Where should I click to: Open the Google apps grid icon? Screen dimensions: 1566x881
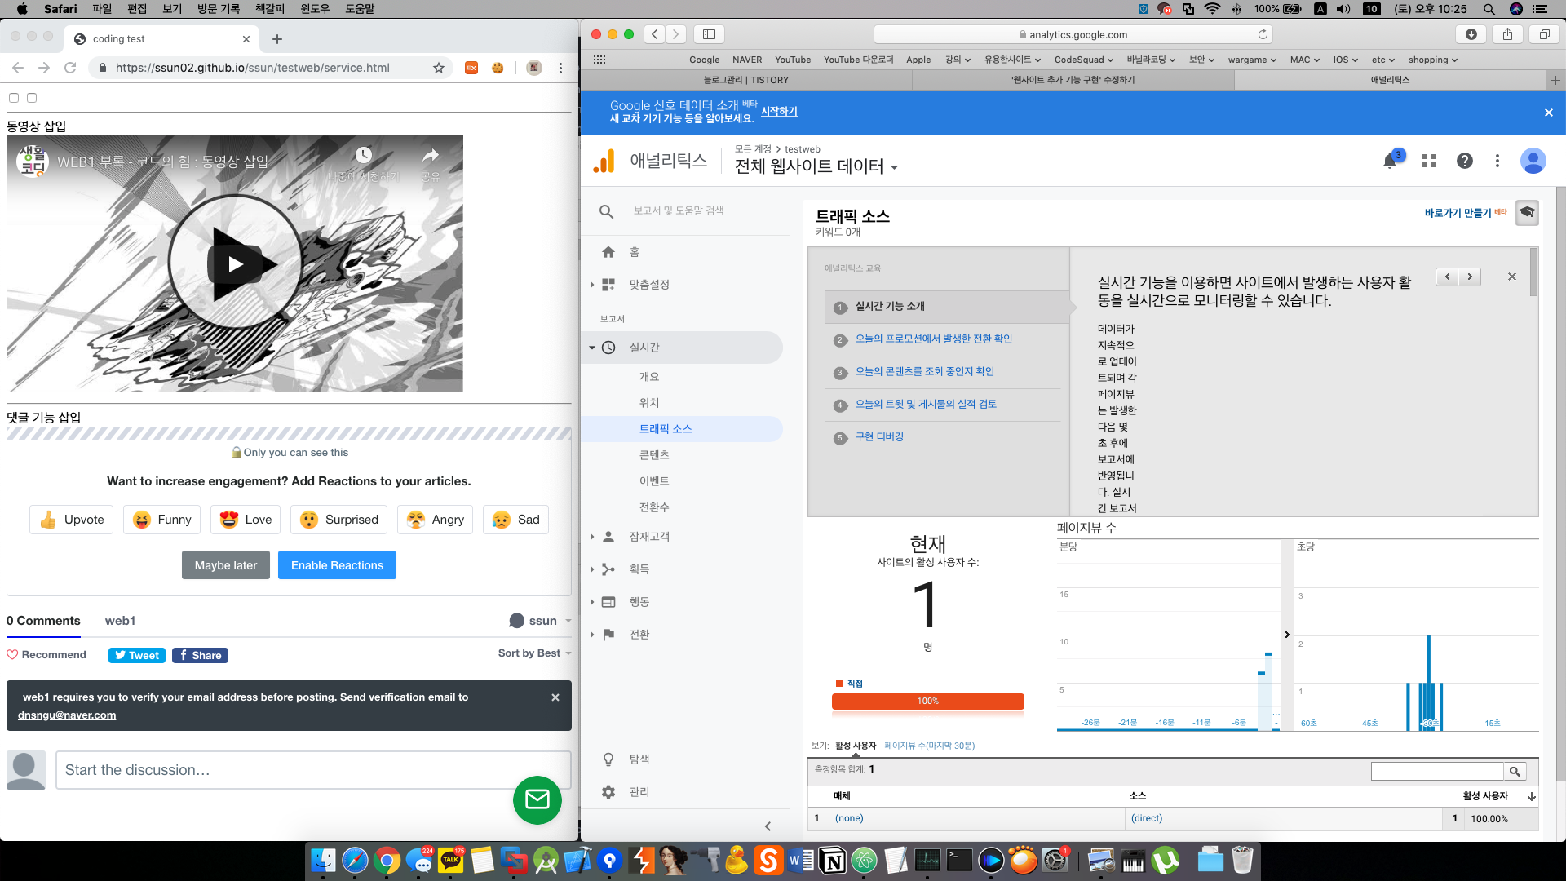[1429, 162]
